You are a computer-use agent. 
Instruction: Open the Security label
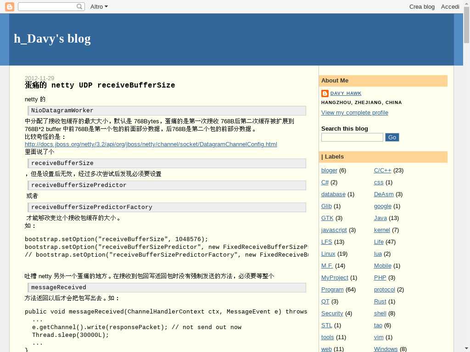pos(332,313)
